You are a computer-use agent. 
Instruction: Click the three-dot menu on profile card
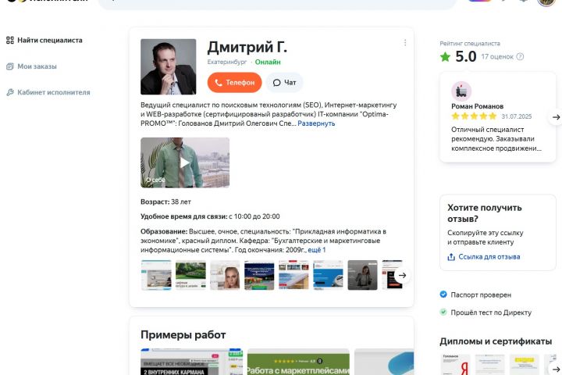pos(405,43)
